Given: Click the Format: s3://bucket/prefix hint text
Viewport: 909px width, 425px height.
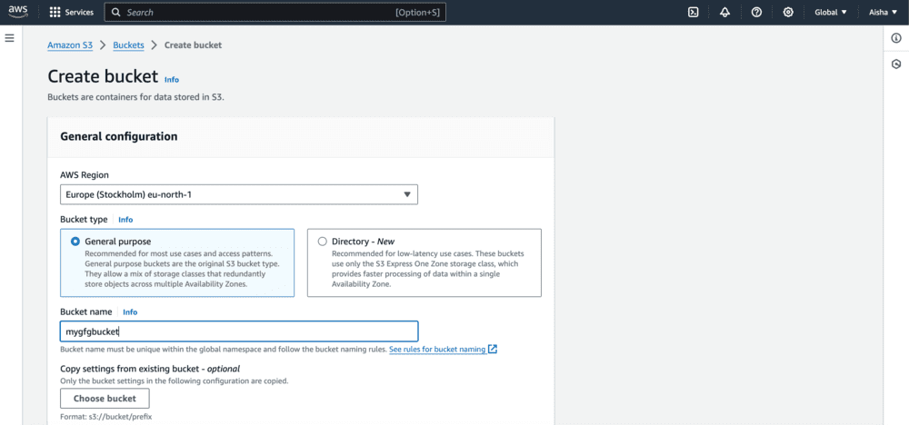Looking at the screenshot, I should pos(106,416).
